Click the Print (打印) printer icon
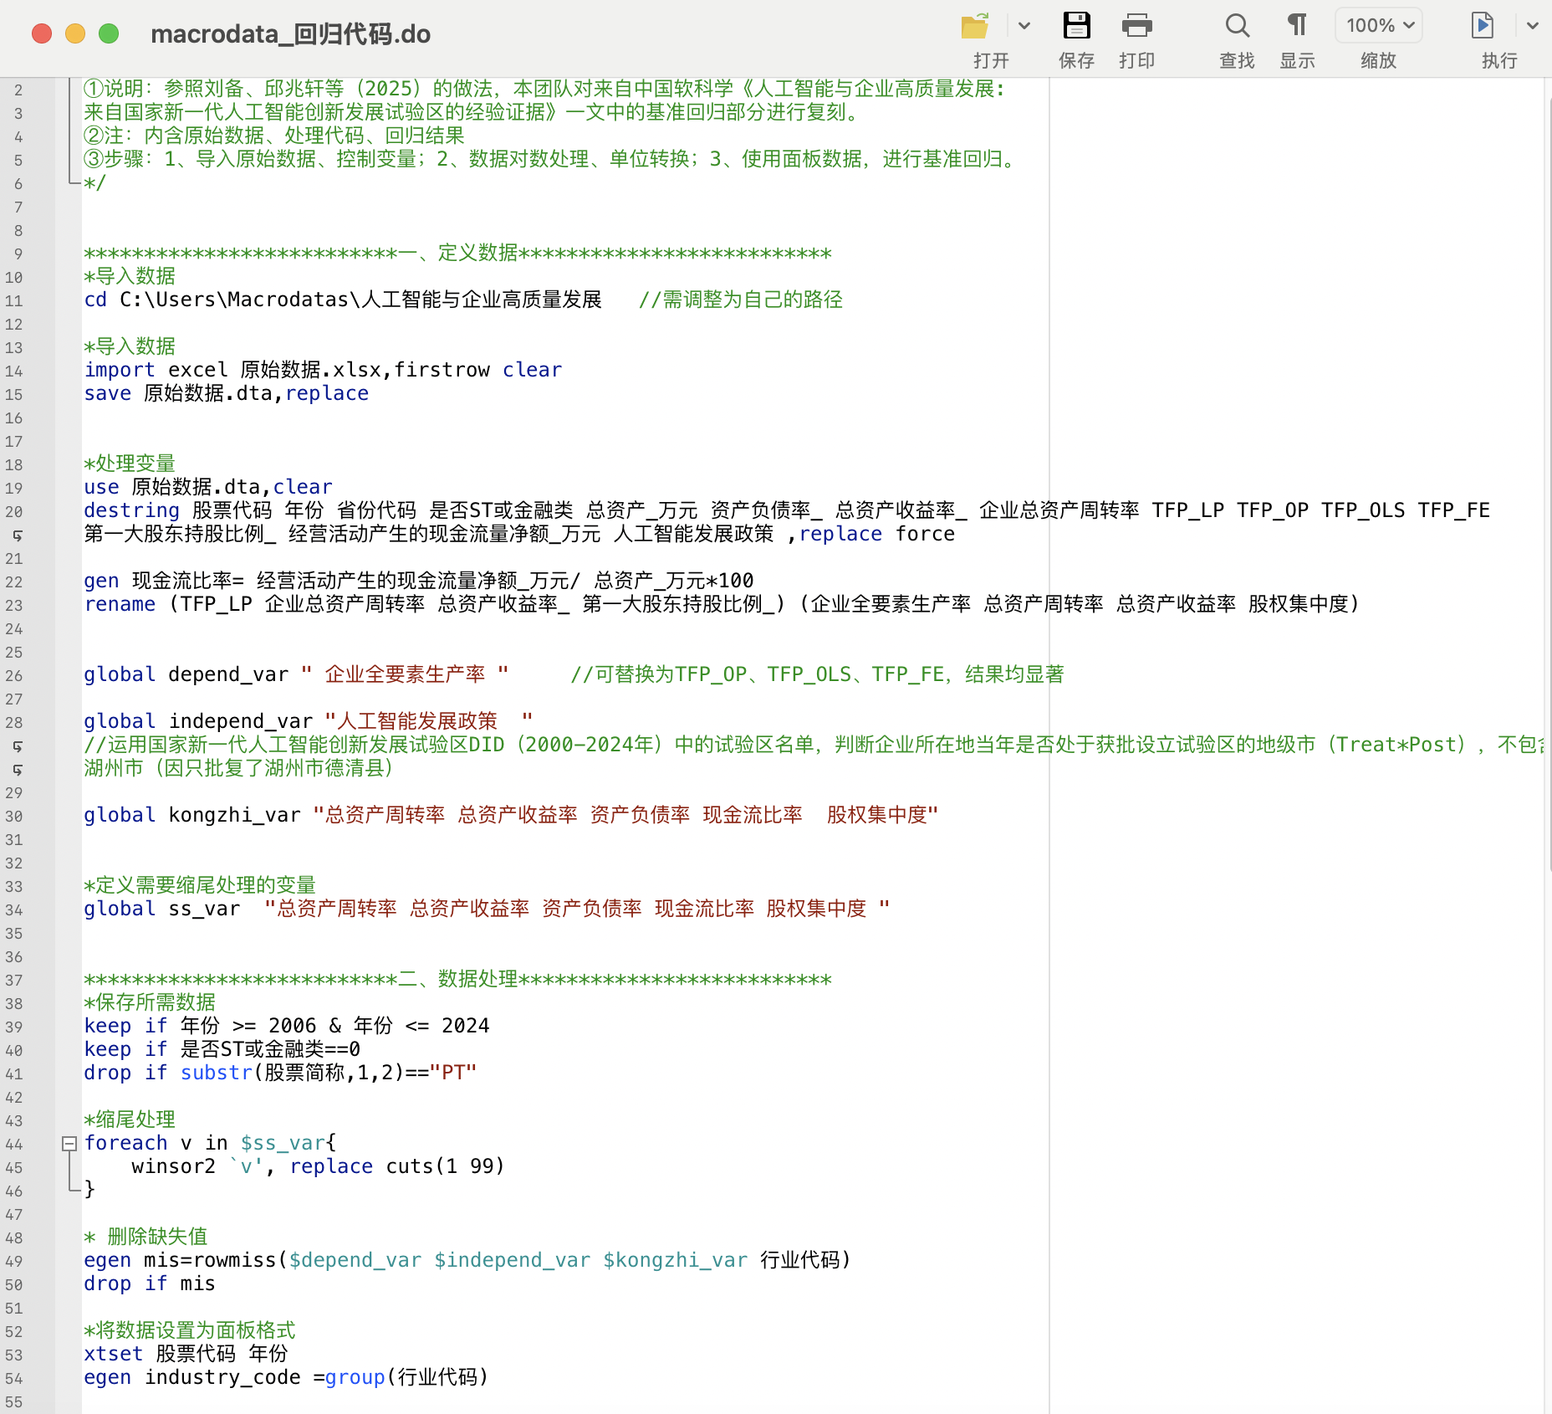The height and width of the screenshot is (1414, 1552). click(x=1136, y=27)
